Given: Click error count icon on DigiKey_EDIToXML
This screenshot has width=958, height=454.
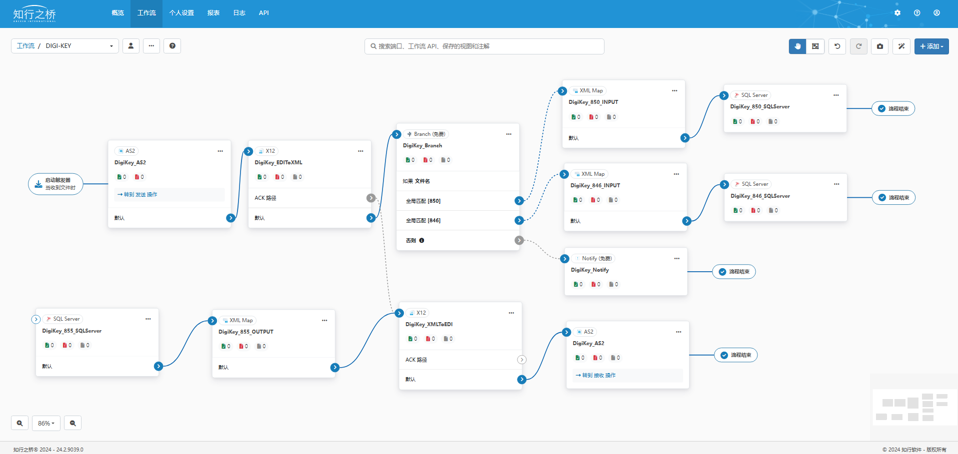Looking at the screenshot, I should [277, 177].
